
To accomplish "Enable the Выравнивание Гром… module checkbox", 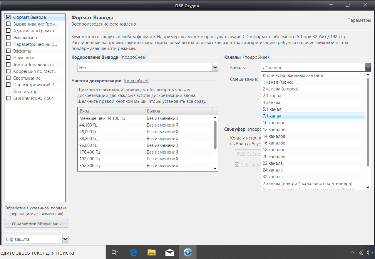I will pos(8,24).
